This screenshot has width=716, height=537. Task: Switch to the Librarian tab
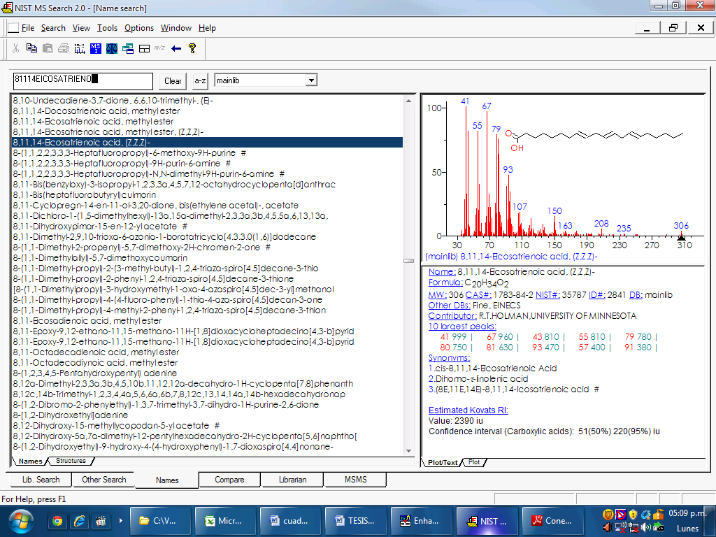292,480
